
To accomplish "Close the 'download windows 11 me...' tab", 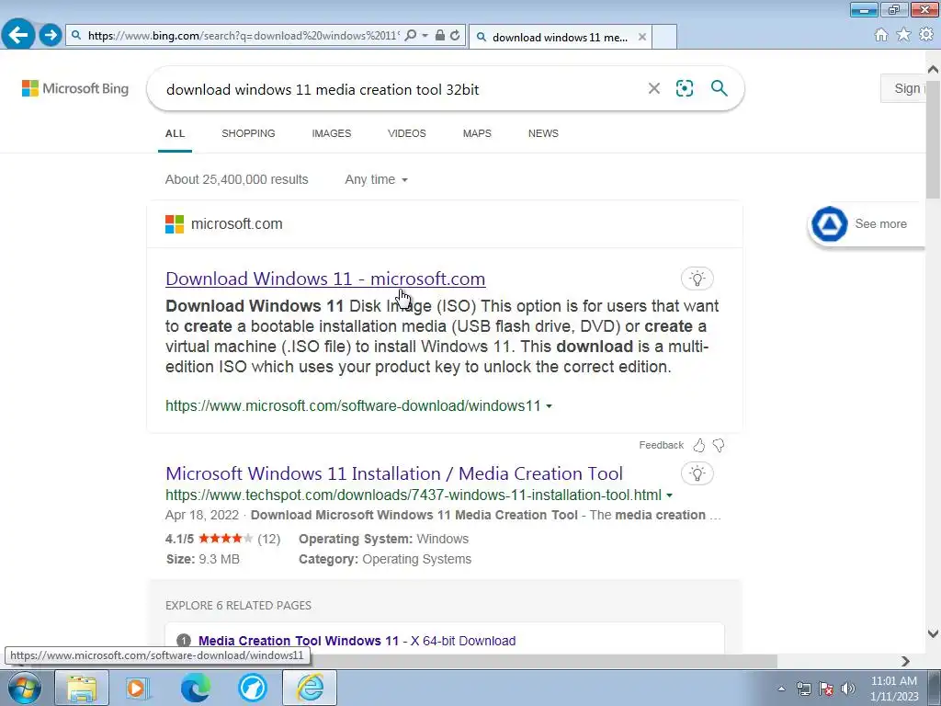I will click(x=642, y=37).
